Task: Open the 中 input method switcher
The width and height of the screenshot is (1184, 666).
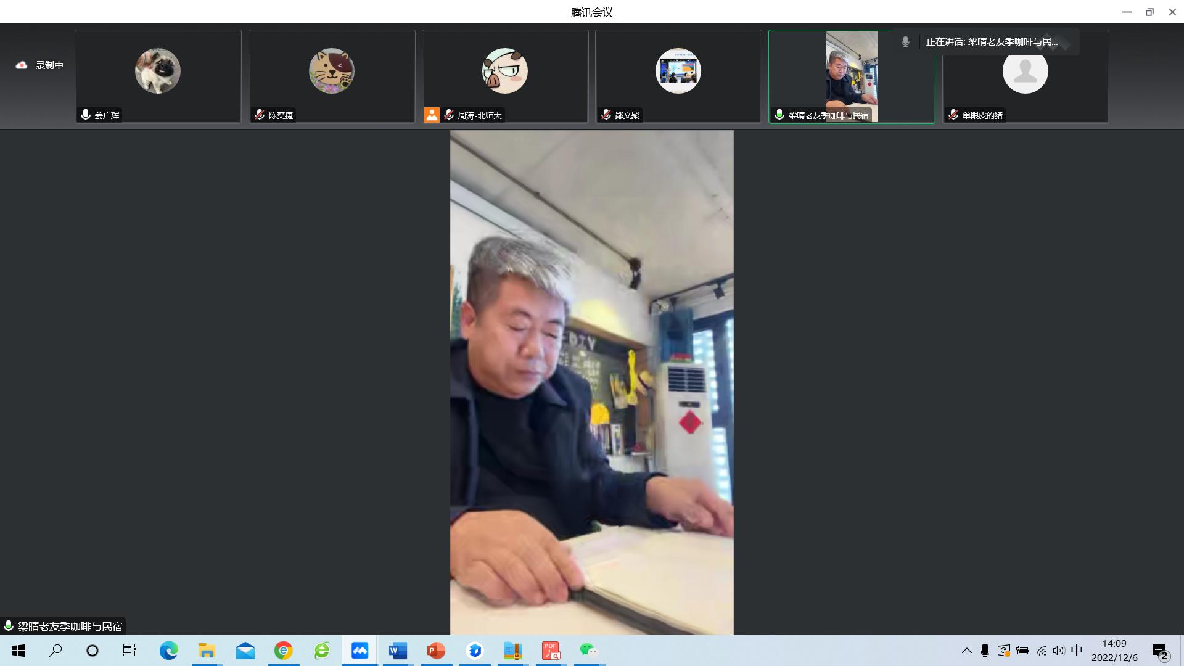Action: coord(1077,651)
